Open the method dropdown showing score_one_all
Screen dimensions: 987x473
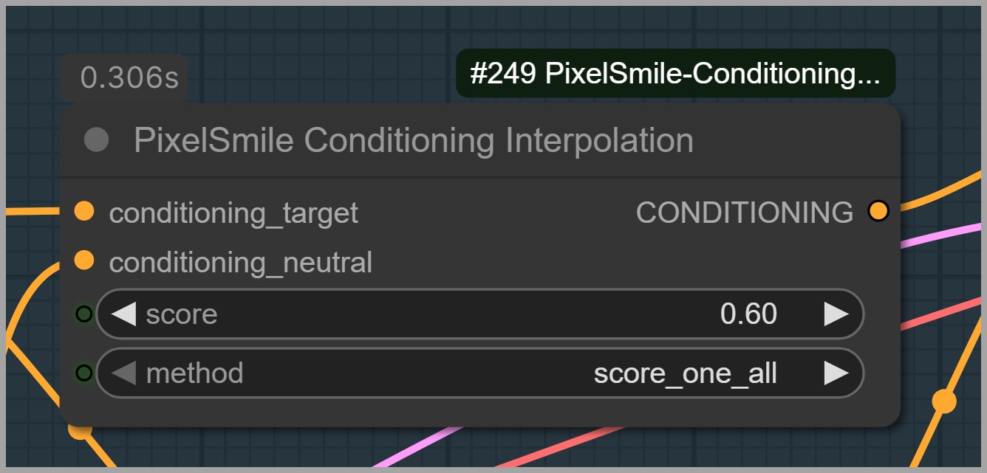tap(685, 374)
